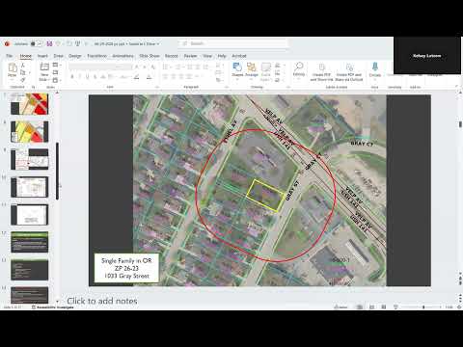Image resolution: width=463 pixels, height=347 pixels.
Task: Click the Accessibility Investigate status button
Action: pos(53,307)
